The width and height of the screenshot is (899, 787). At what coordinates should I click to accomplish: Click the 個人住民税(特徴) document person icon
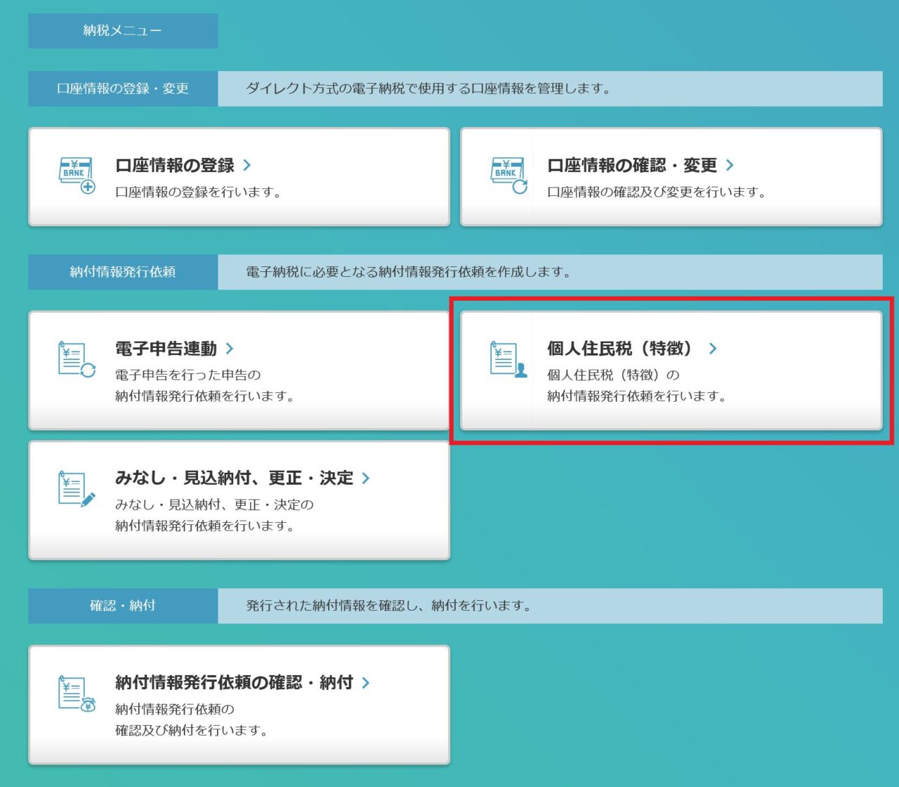[x=508, y=360]
